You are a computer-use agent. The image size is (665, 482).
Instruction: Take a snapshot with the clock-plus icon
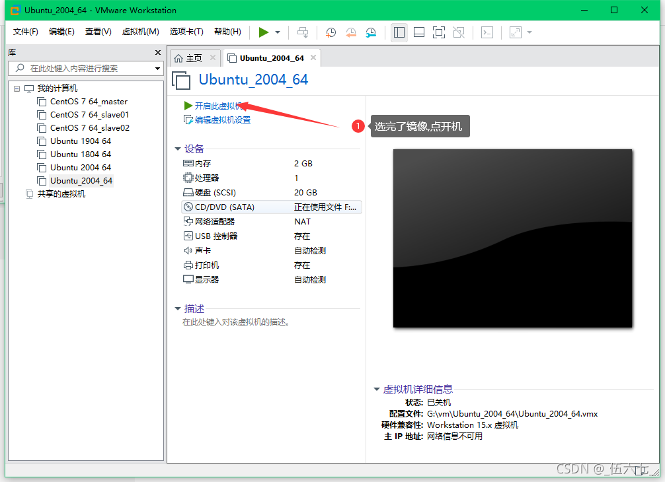[x=331, y=32]
